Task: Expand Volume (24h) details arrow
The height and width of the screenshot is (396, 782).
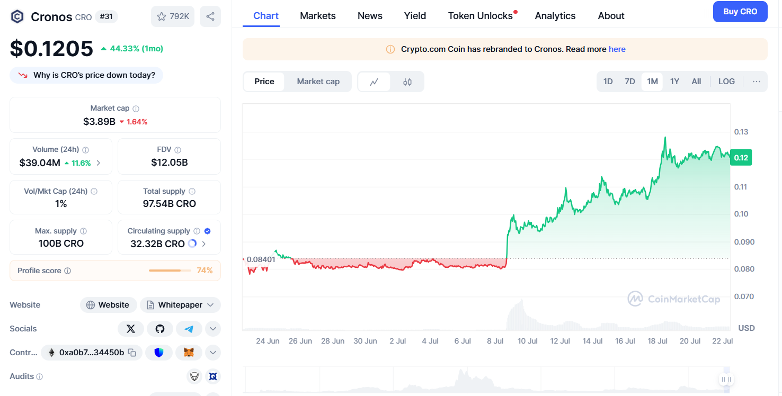Action: [99, 163]
